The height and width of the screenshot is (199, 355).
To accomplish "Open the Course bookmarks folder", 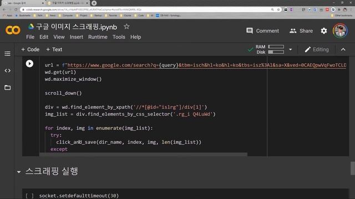I will (126, 15).
